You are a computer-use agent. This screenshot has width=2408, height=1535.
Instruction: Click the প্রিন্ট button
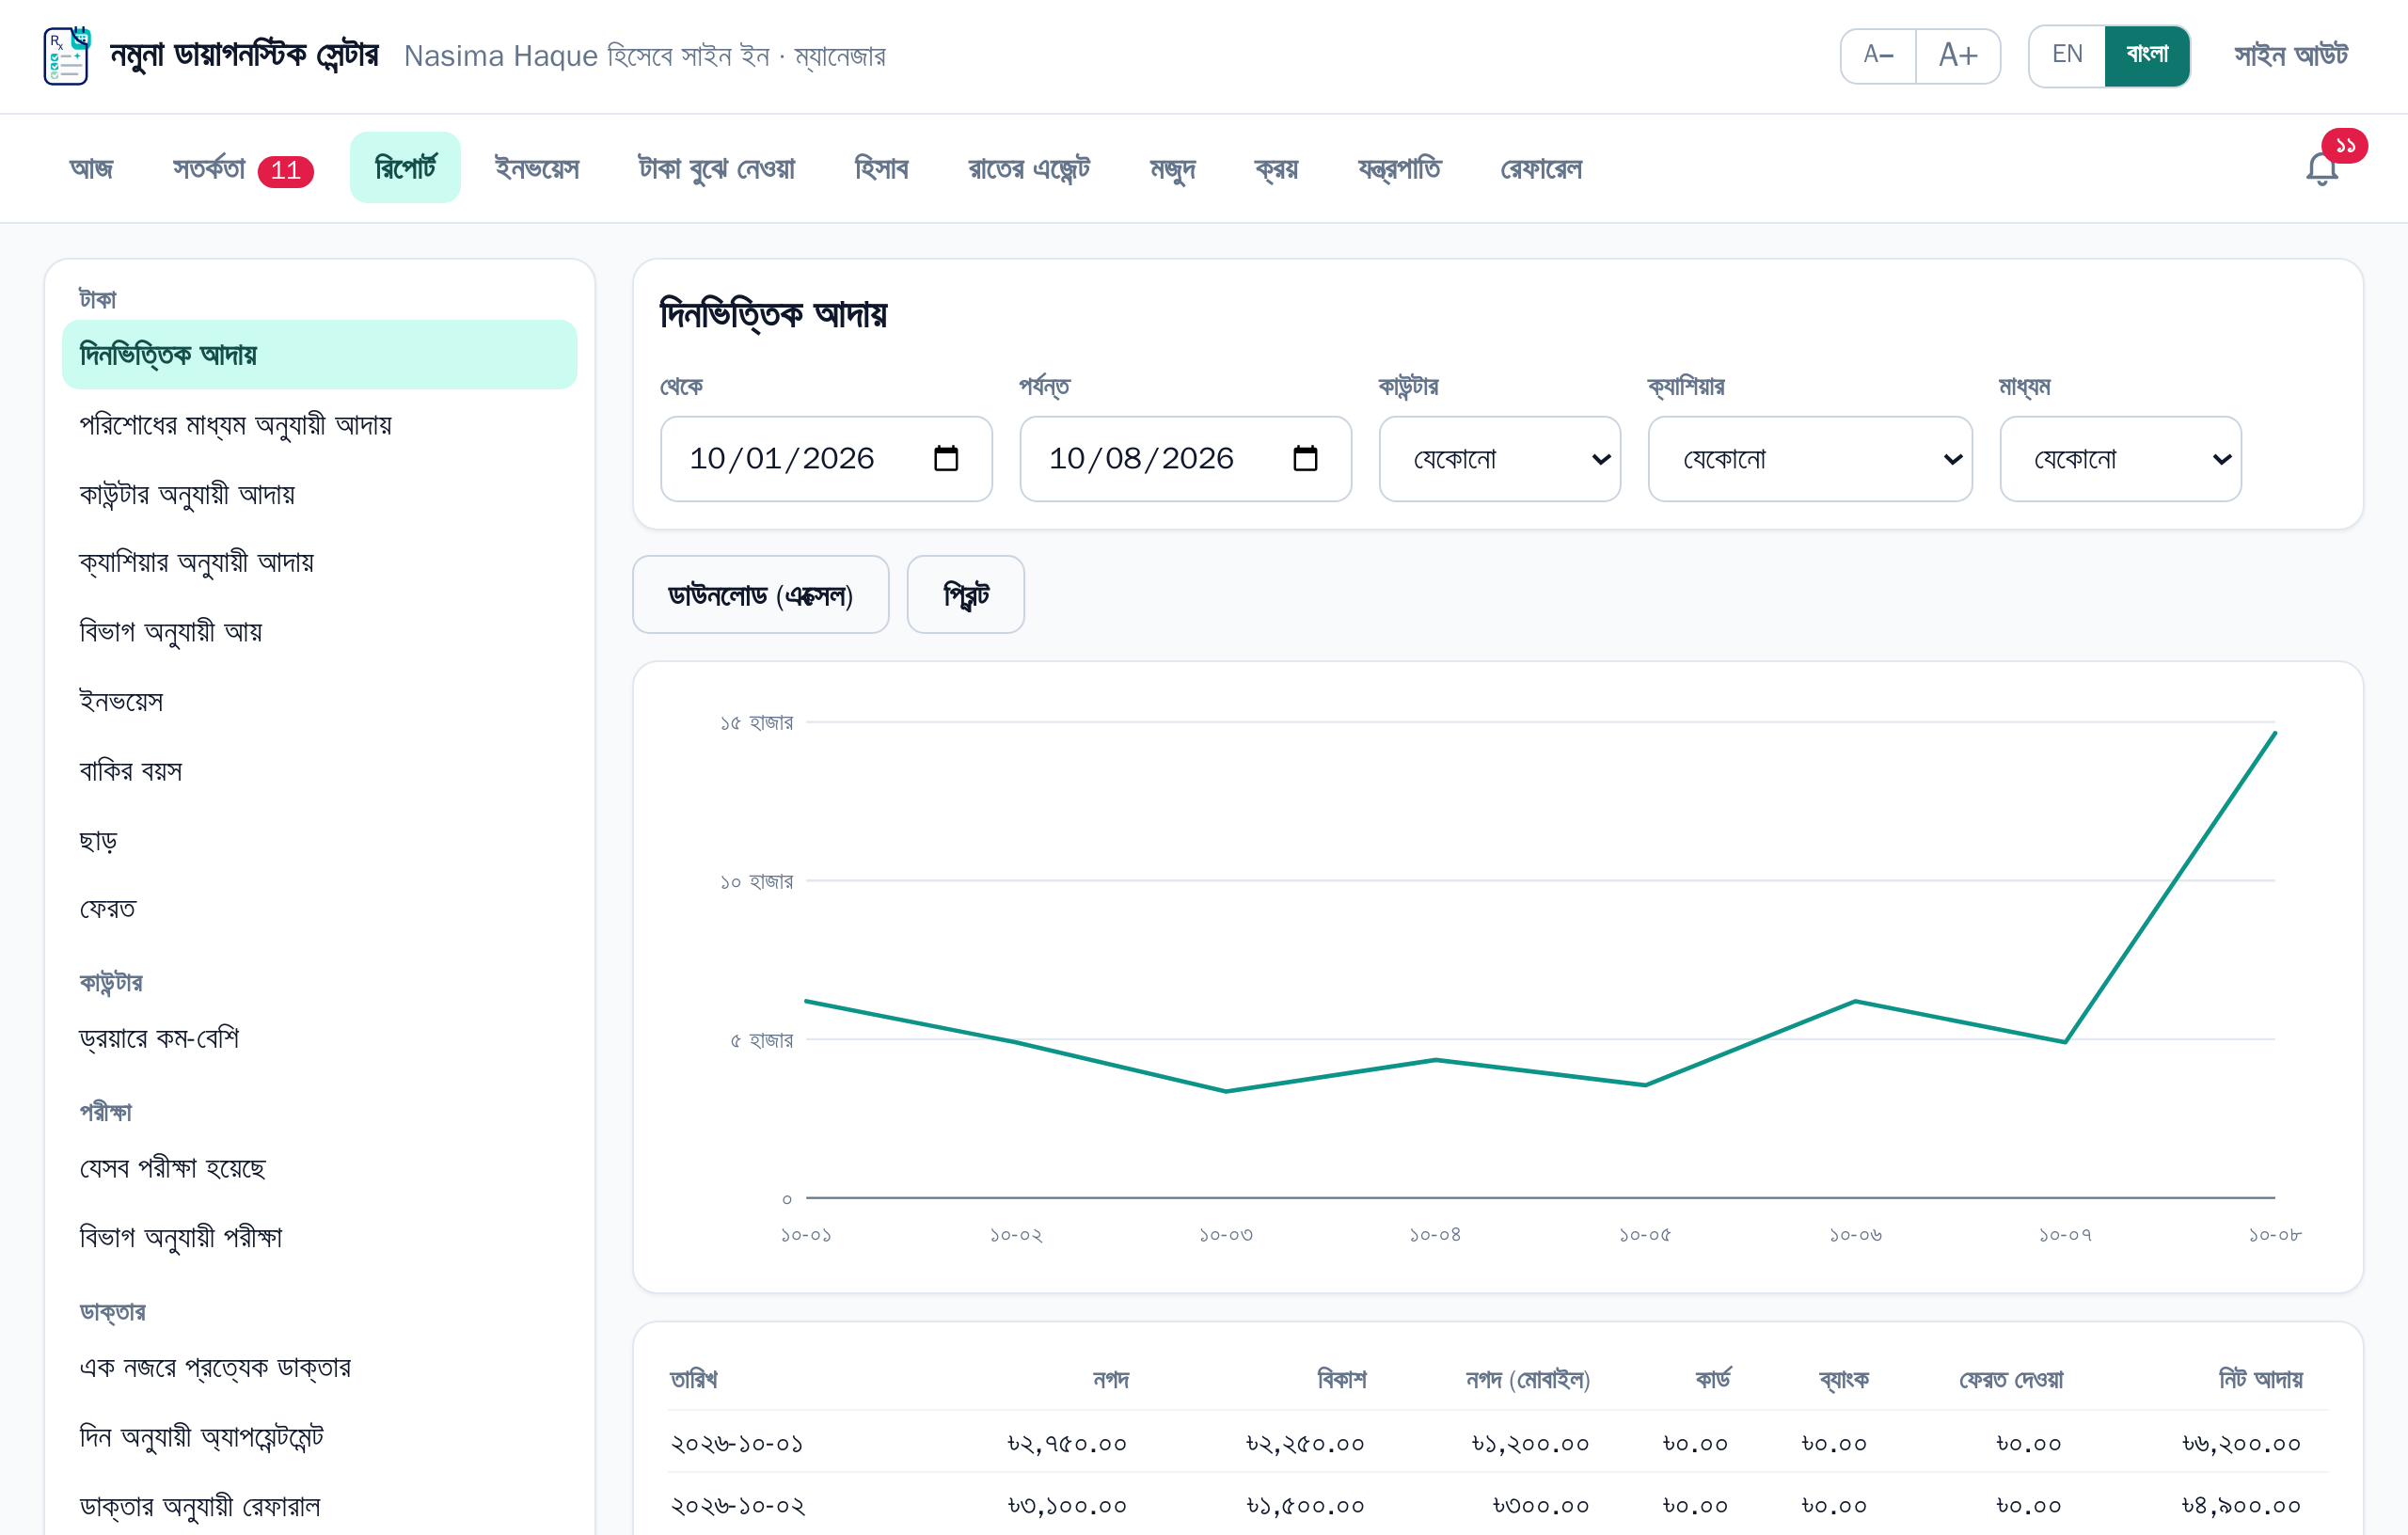point(965,595)
